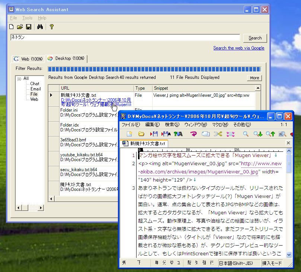Switch to the Desktop (100%) results tab
Viewport: 301px width, 272px height.
pos(66,58)
